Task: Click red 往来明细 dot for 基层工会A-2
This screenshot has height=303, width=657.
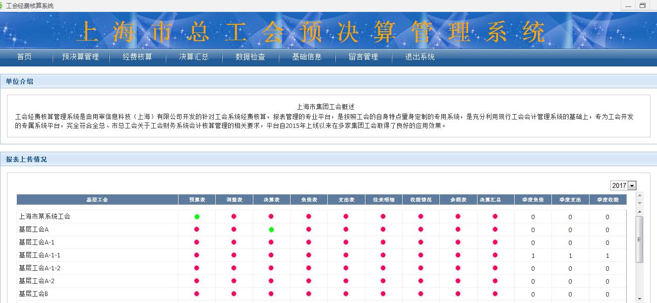Action: click(383, 281)
